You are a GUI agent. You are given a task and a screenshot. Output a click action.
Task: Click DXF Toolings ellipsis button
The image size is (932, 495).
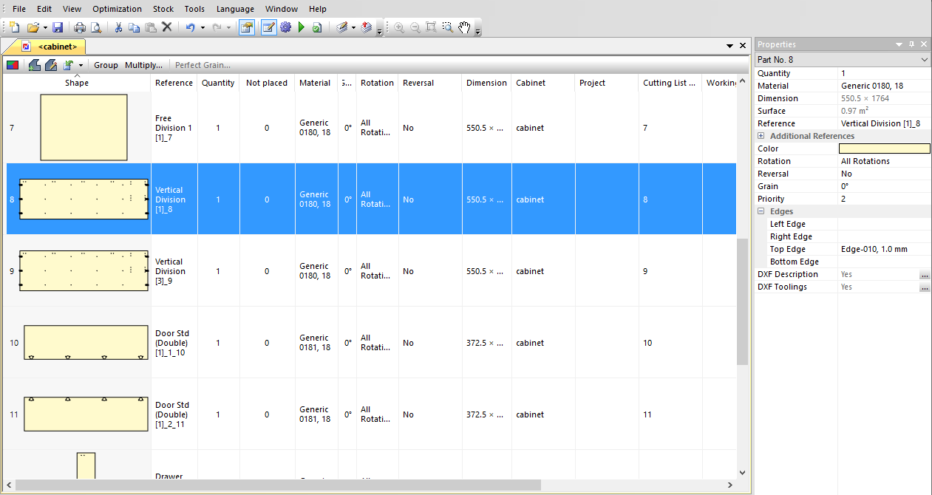point(925,287)
